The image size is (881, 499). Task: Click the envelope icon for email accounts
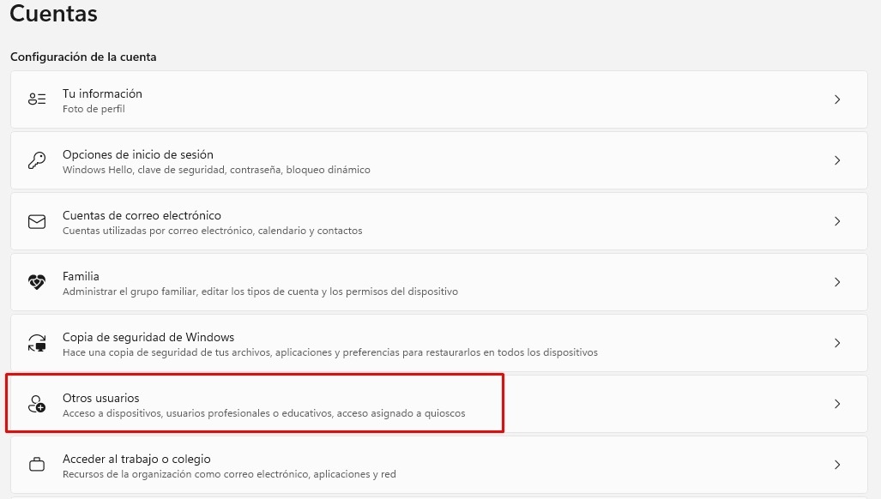pyautogui.click(x=37, y=221)
